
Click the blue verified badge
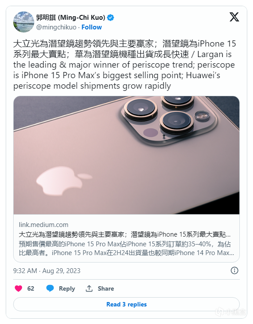pos(111,18)
